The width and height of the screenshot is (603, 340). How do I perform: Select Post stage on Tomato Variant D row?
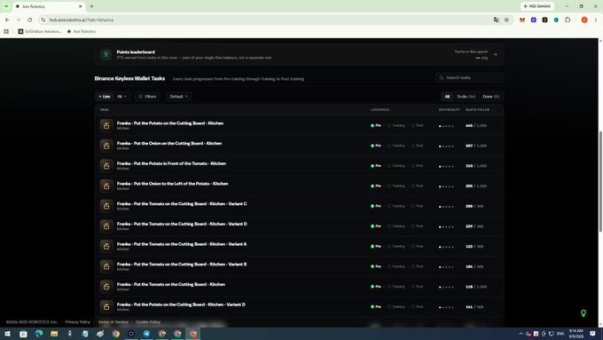coord(418,226)
